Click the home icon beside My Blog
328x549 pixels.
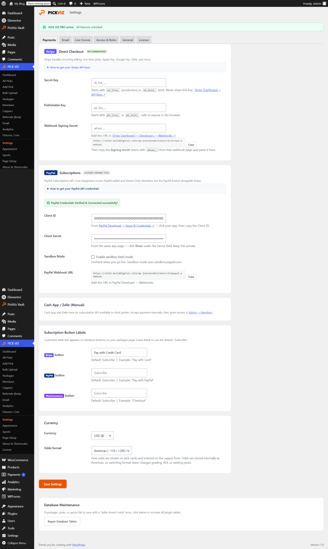coord(11,3)
